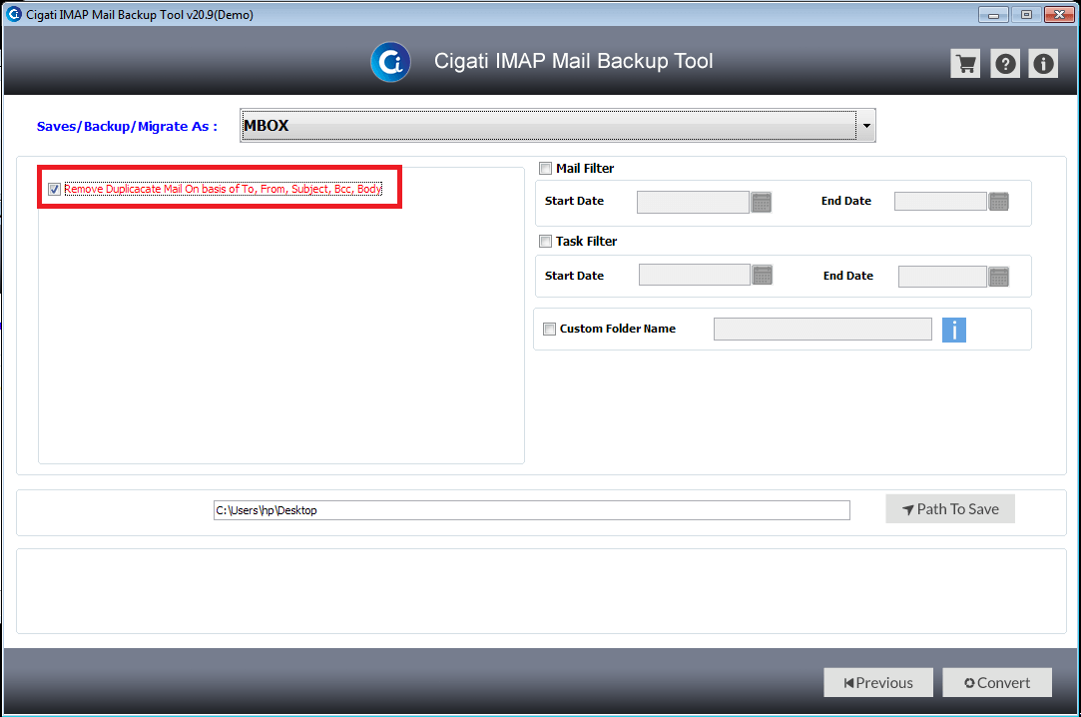Screen dimensions: 1081x717
Task: Click Mail Filter End Date field
Action: (940, 202)
